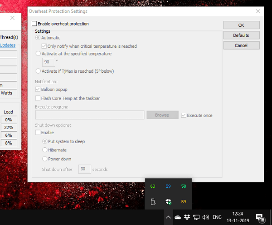Switch the ENG input language indicator
Screen dimensions: 272x225
pyautogui.click(x=217, y=217)
